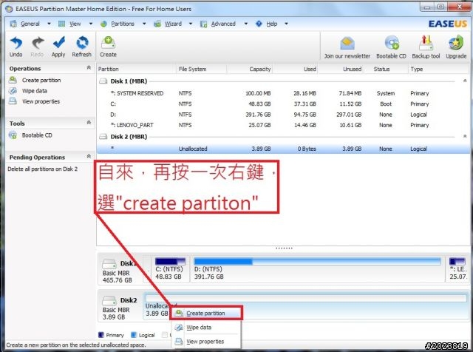Open the Partitions menu

coord(123,24)
